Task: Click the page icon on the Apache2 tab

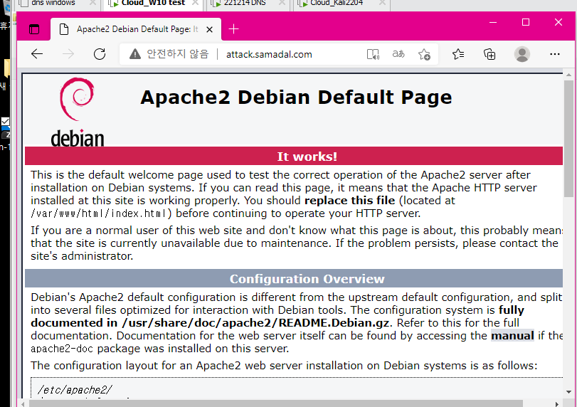Action: point(64,29)
